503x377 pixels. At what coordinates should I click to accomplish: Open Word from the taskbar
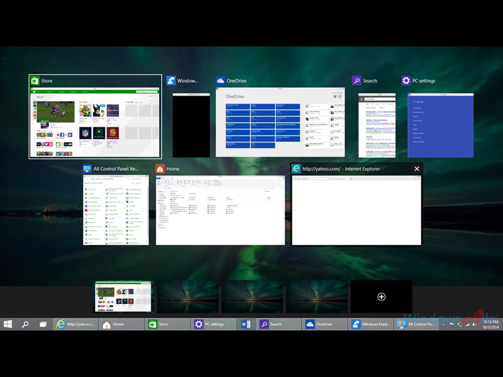246,324
